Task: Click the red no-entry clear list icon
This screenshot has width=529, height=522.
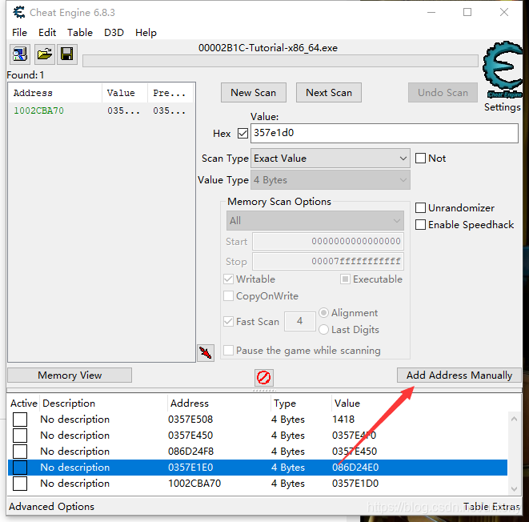Action: (x=264, y=377)
